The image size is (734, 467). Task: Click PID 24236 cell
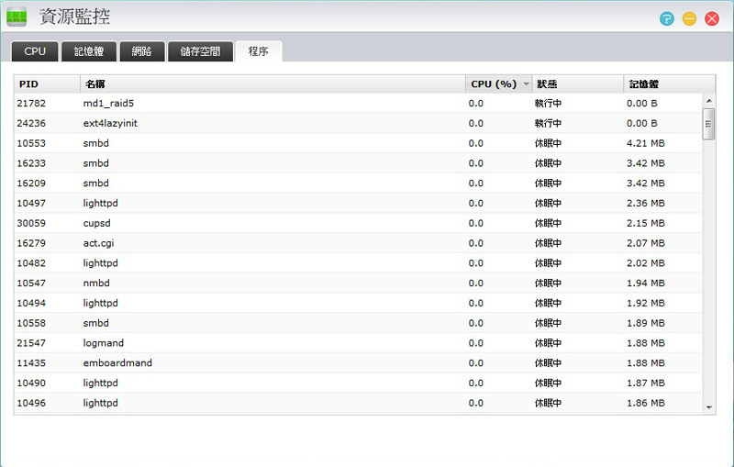click(31, 124)
